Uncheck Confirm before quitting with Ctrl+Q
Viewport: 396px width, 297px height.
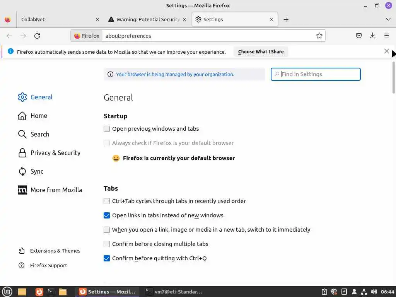point(107,258)
